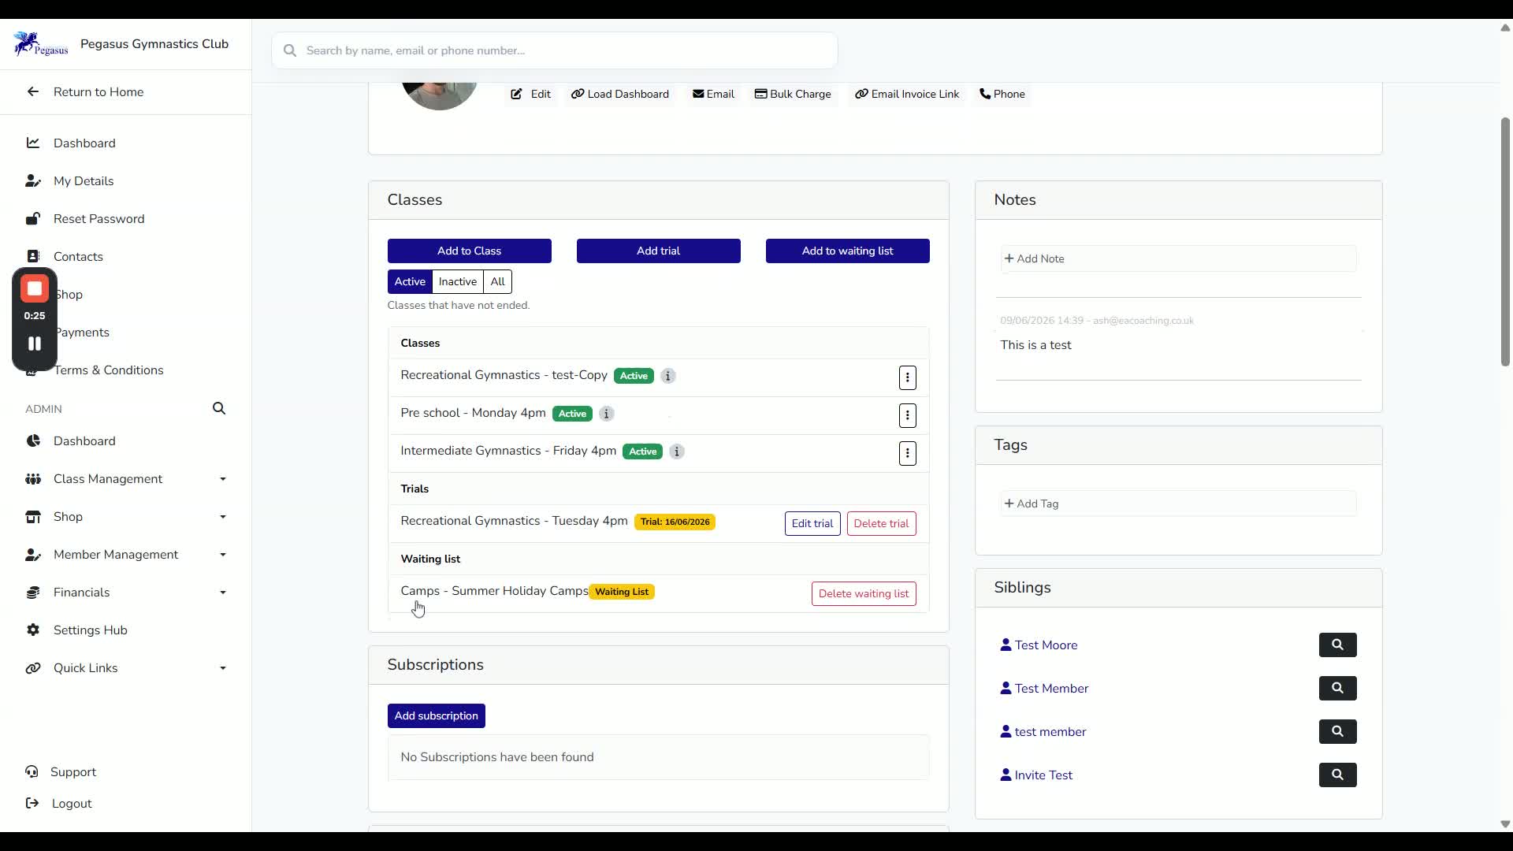
Task: Click the admin search magnifier icon
Action: [x=219, y=408]
